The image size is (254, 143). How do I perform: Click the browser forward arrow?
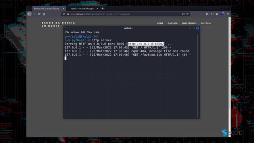[x=35, y=14]
